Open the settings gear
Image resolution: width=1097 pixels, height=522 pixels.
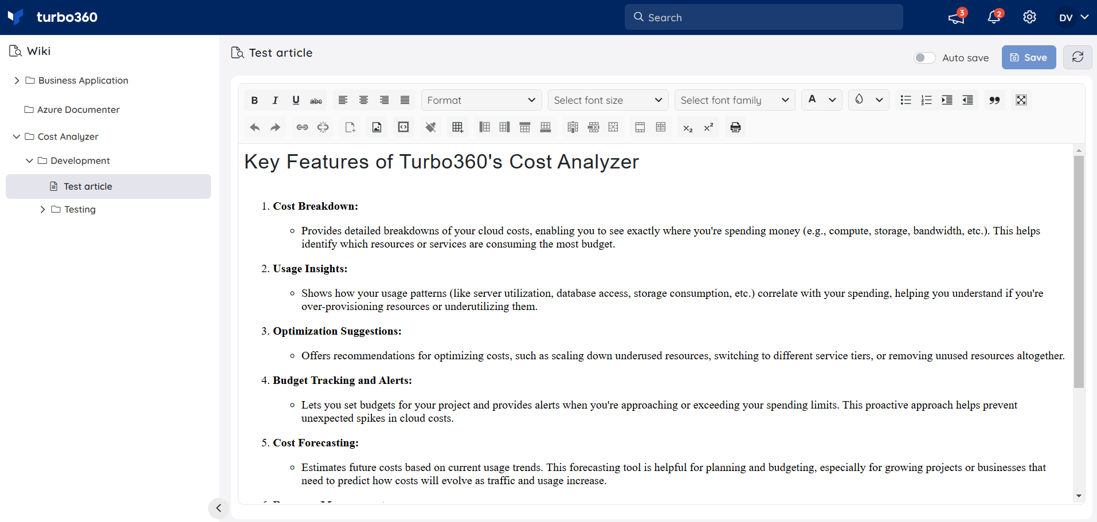point(1029,18)
